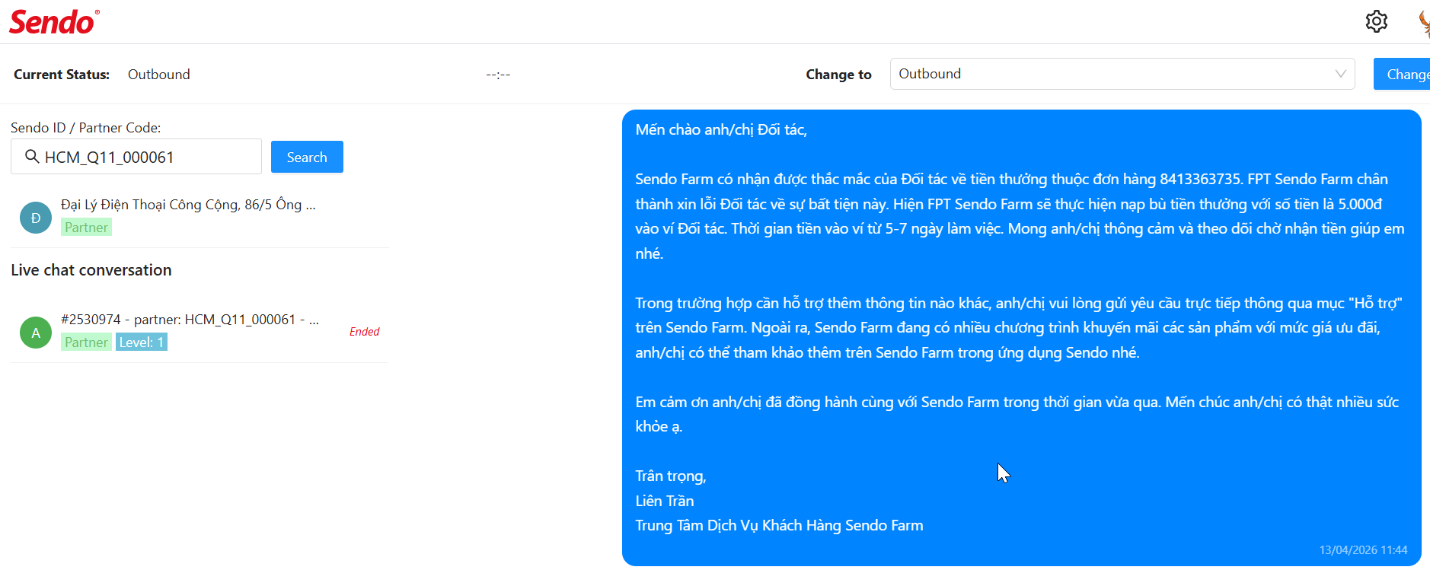
Task: Click the Partner tag under Đại Lý entry
Action: coord(86,228)
